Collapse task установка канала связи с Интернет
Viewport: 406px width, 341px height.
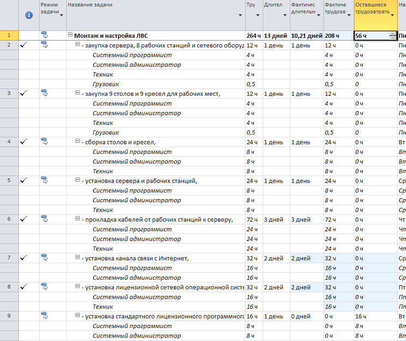coord(77,257)
